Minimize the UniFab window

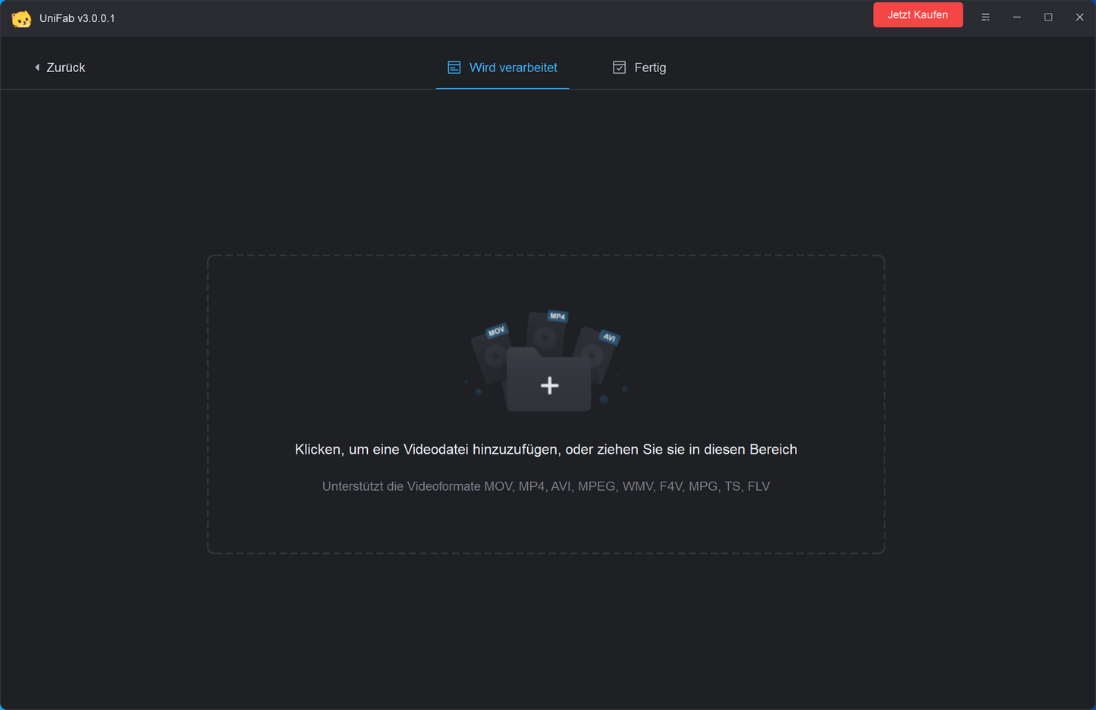click(1016, 17)
